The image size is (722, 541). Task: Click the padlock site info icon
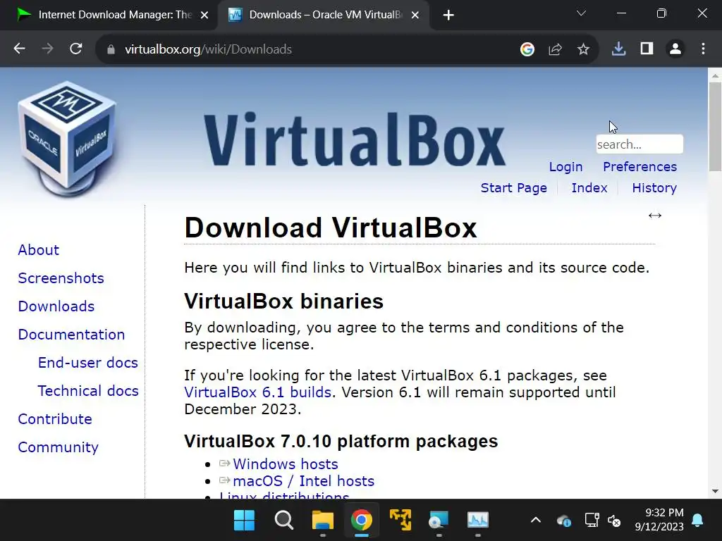pyautogui.click(x=111, y=49)
